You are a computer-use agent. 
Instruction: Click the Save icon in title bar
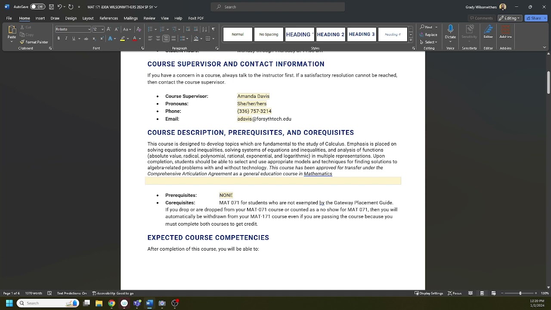pyautogui.click(x=51, y=7)
